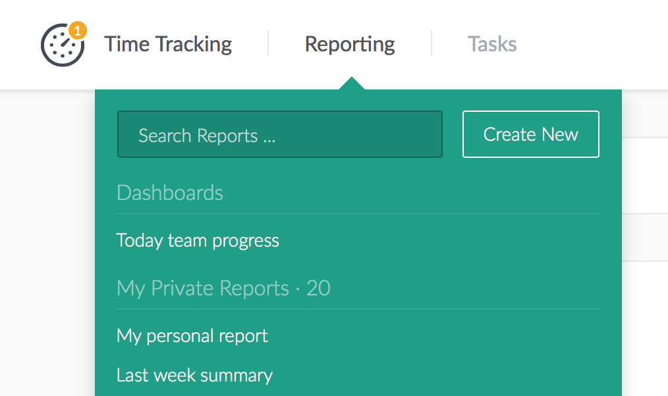668x396 pixels.
Task: Switch to the Time Tracking tab
Action: click(x=168, y=44)
